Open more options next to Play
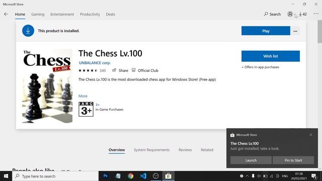This screenshot has height=181, width=322. (295, 31)
